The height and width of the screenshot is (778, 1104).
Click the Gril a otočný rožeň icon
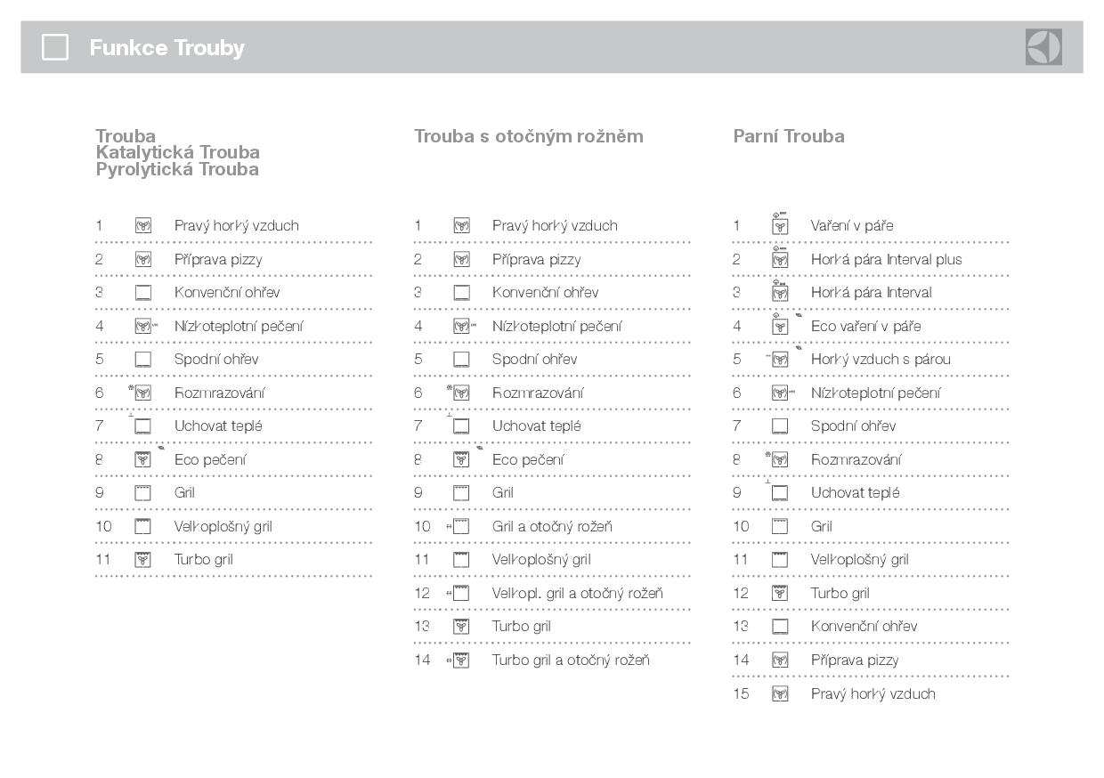[x=460, y=526]
